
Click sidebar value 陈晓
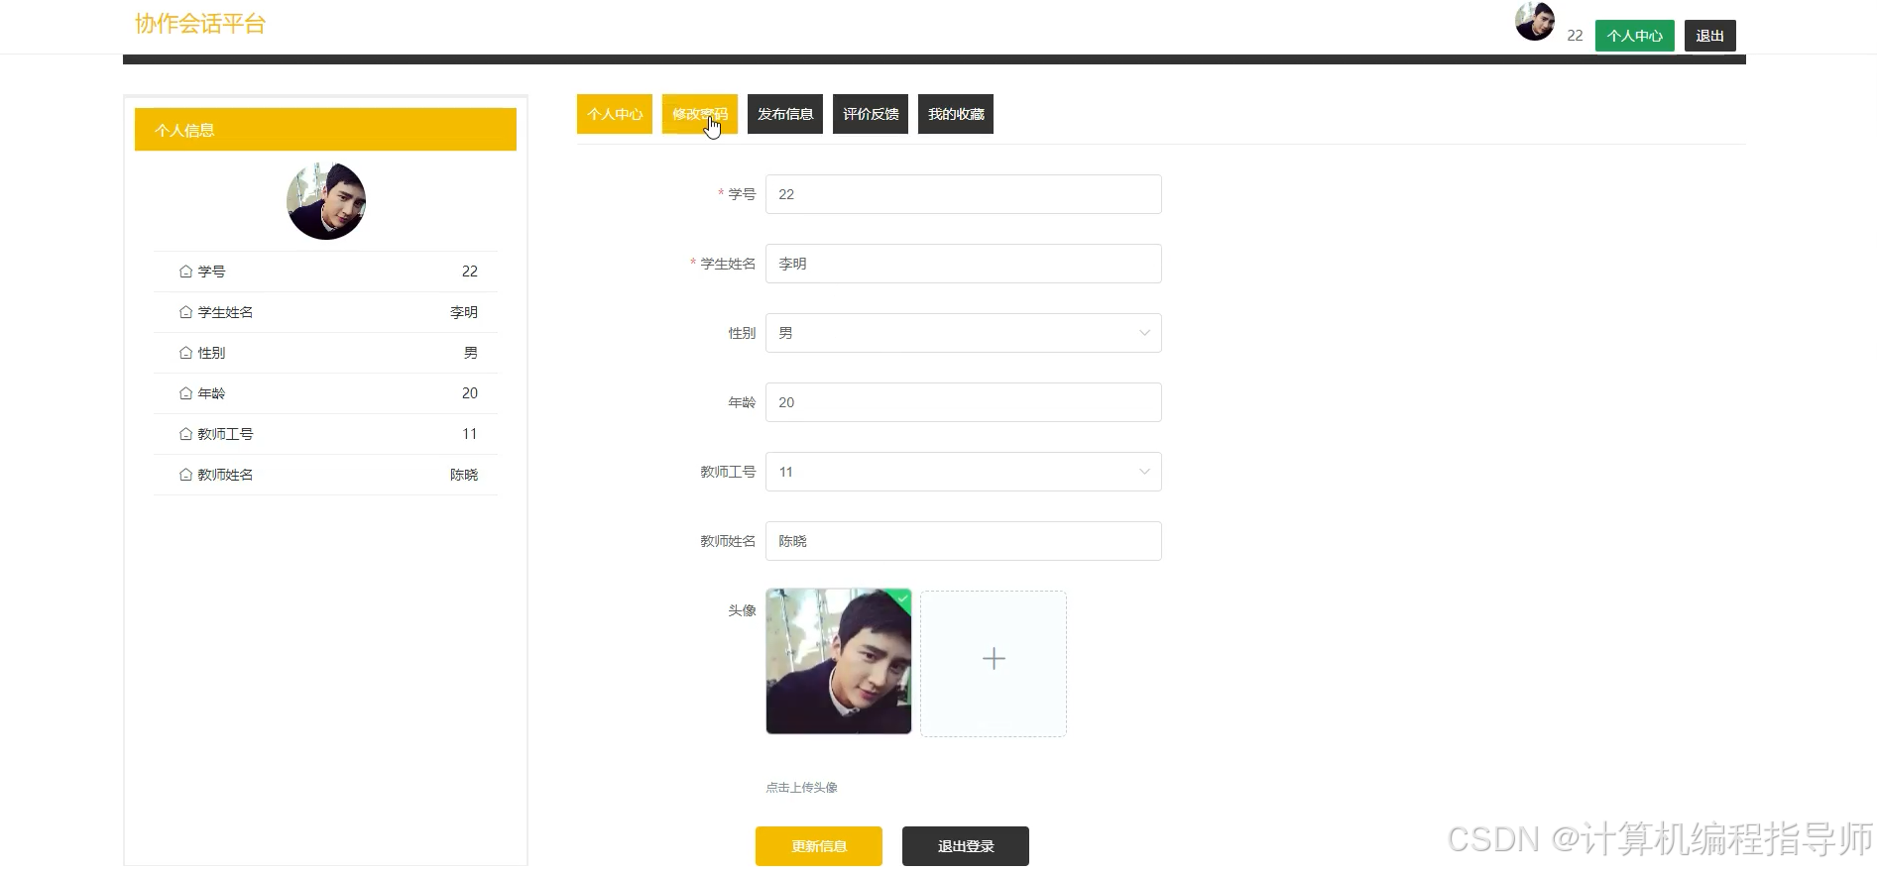[x=464, y=475]
